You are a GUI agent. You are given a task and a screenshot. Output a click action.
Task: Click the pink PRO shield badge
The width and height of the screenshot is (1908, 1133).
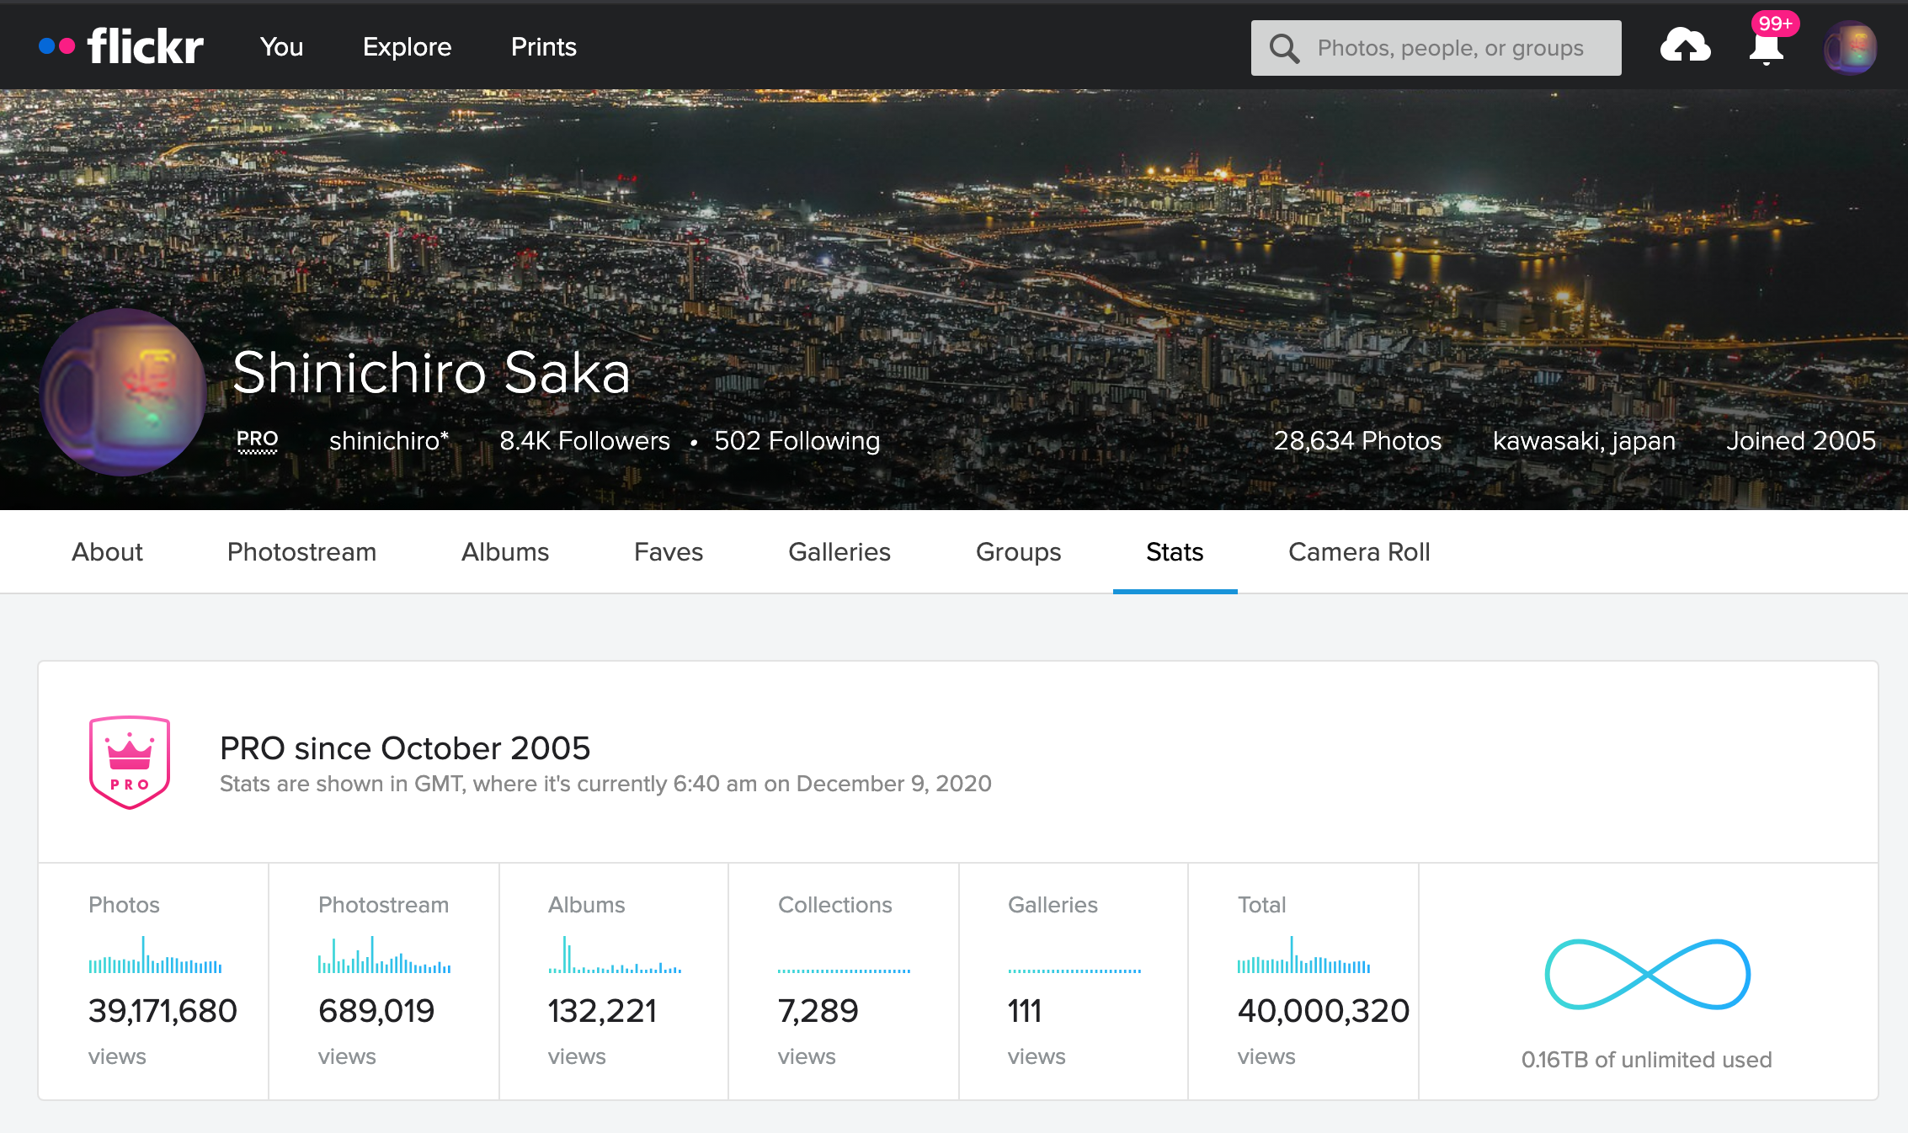130,763
